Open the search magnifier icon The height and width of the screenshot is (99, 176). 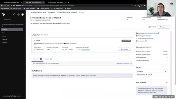(x=15, y=15)
